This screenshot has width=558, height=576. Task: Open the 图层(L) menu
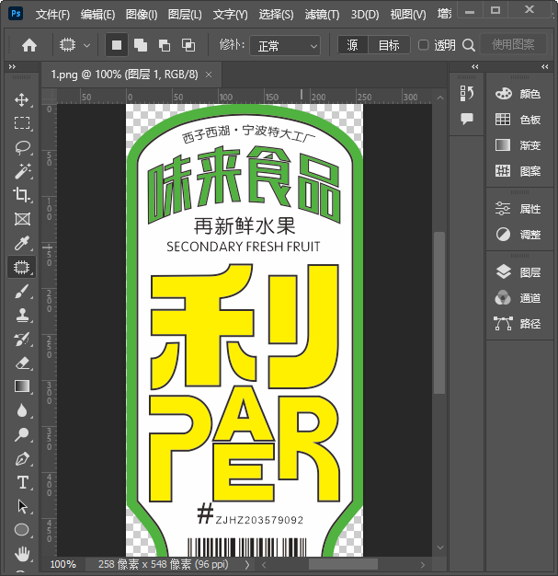[x=185, y=15]
